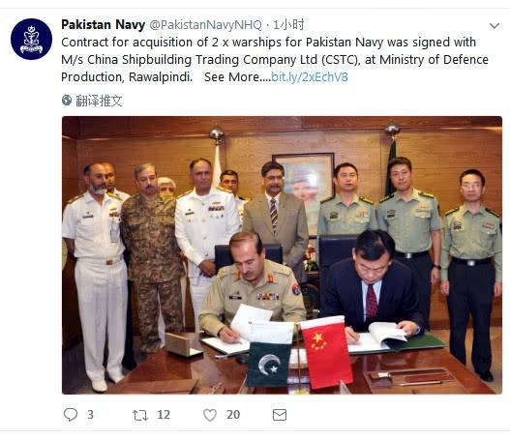Open the Pakistan Navy profile avatar
The height and width of the screenshot is (440, 510).
click(31, 39)
